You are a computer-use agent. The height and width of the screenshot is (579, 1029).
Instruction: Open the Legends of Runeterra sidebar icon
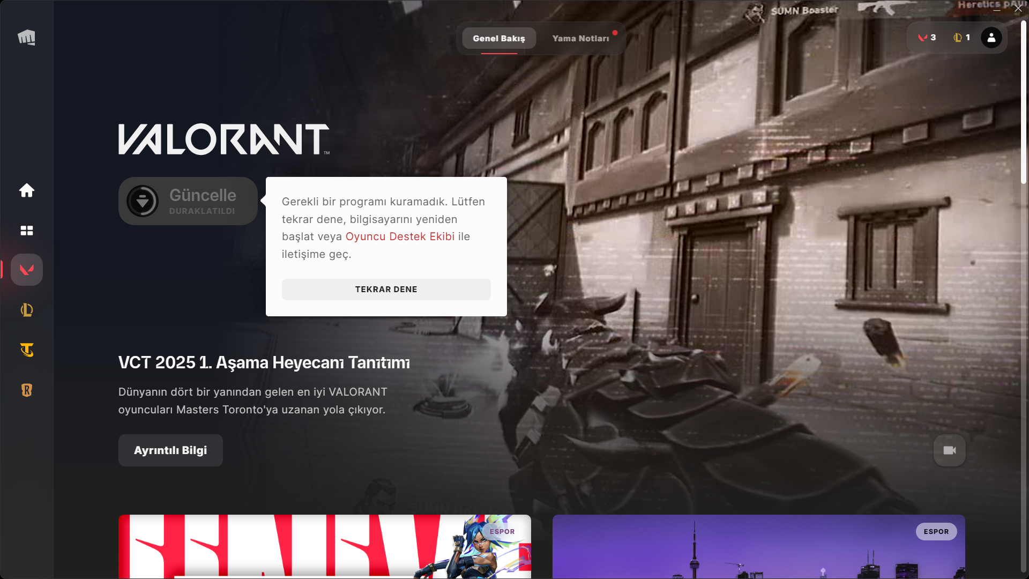pos(27,390)
